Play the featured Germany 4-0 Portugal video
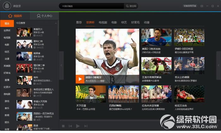 click(x=80, y=79)
